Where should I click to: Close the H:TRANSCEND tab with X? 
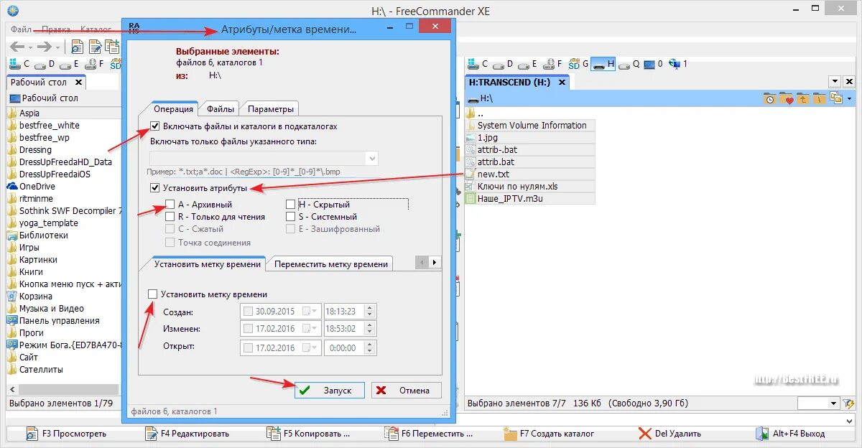562,83
